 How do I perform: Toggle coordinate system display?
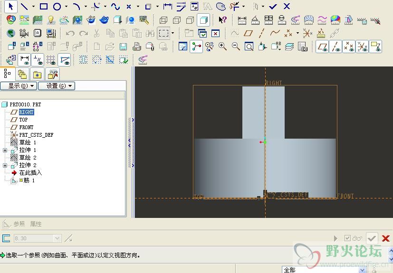(362, 47)
